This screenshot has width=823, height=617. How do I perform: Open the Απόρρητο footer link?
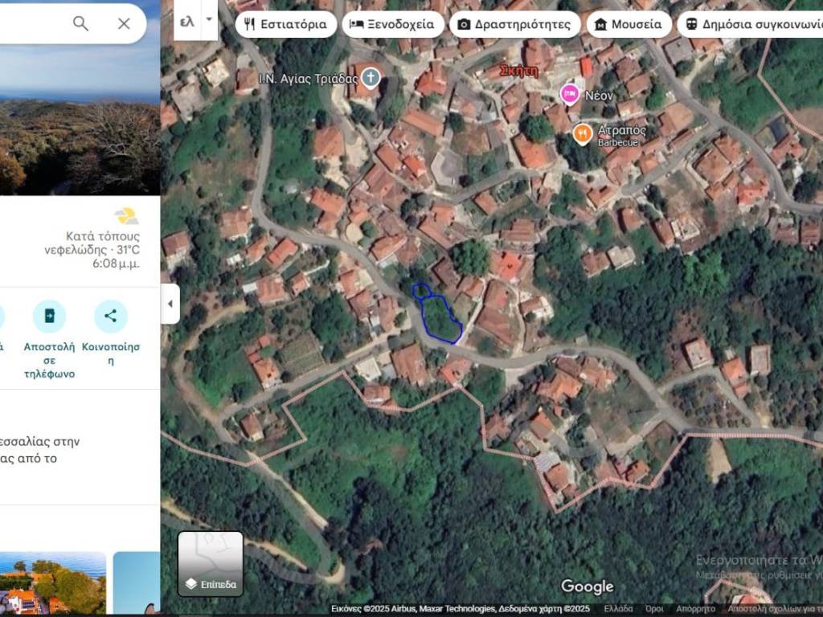point(694,609)
